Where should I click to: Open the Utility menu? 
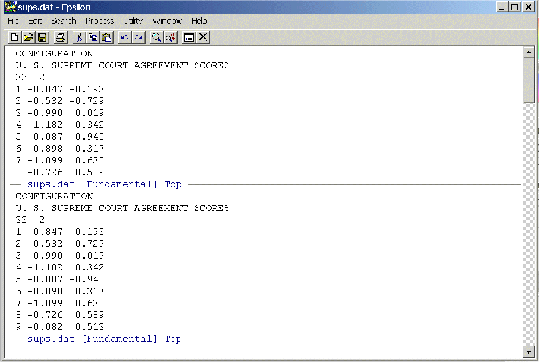[x=133, y=21]
